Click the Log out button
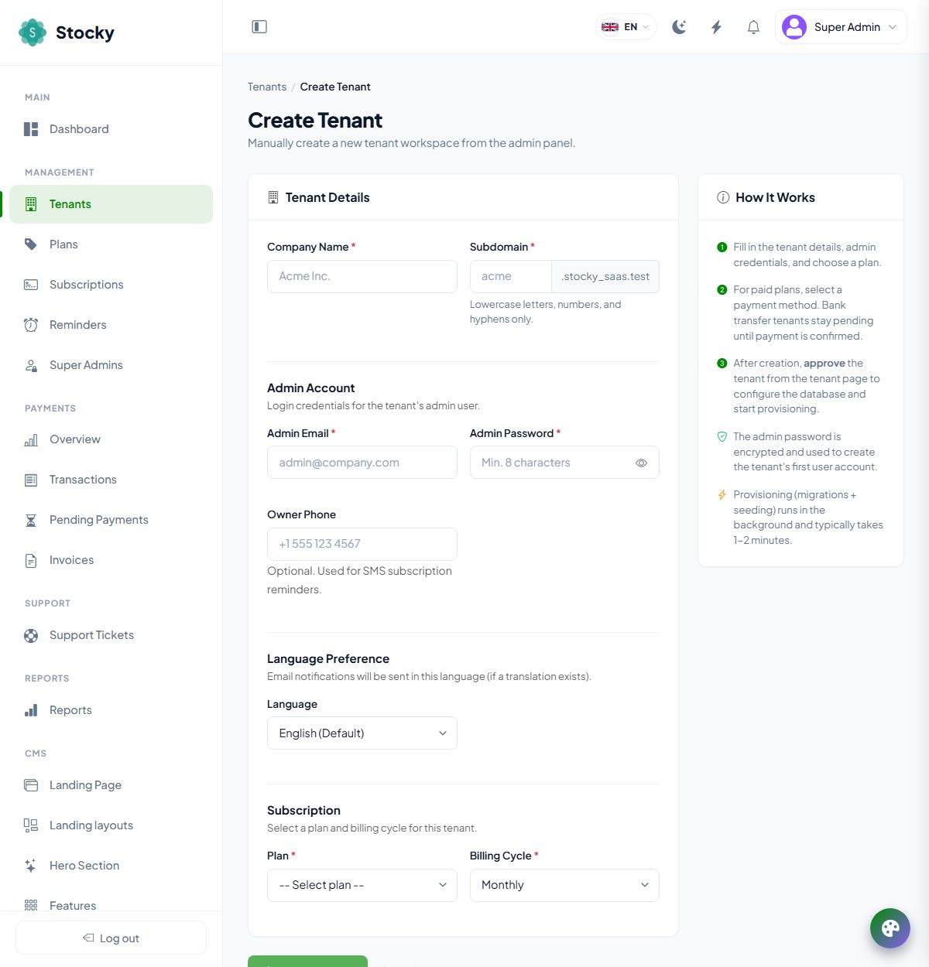 111,938
